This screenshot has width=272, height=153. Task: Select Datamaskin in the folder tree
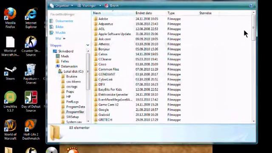[x=69, y=66]
